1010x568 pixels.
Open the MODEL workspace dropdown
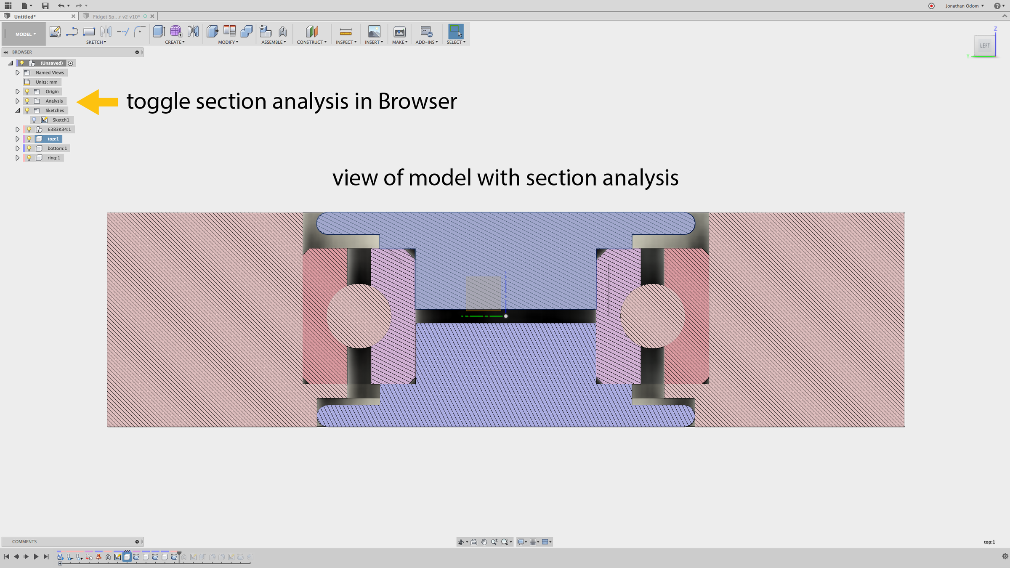(x=25, y=34)
